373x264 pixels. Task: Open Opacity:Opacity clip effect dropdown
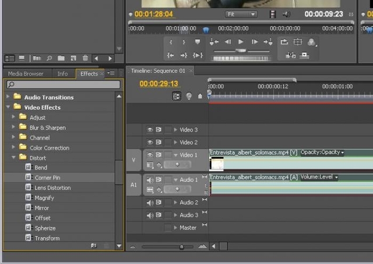tap(322, 152)
